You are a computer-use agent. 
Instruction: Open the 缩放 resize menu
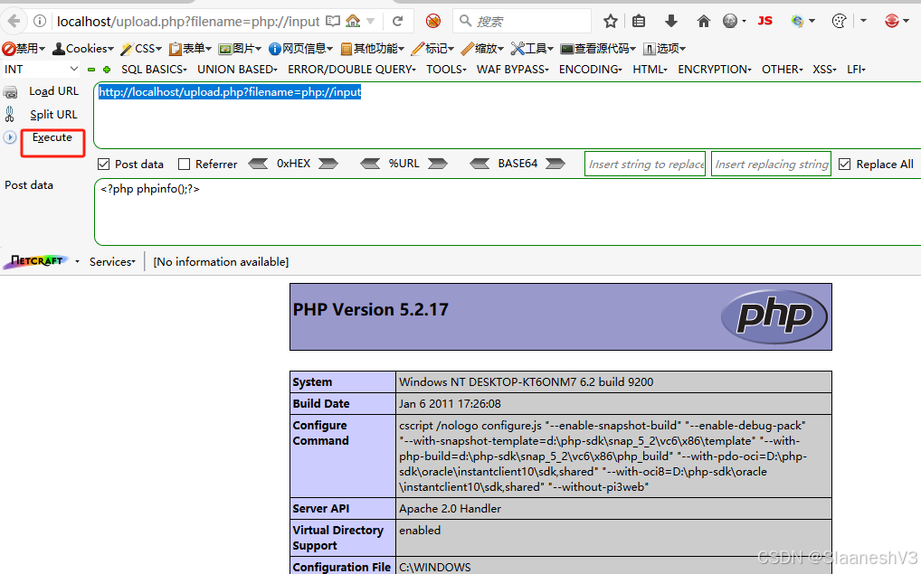tap(483, 49)
